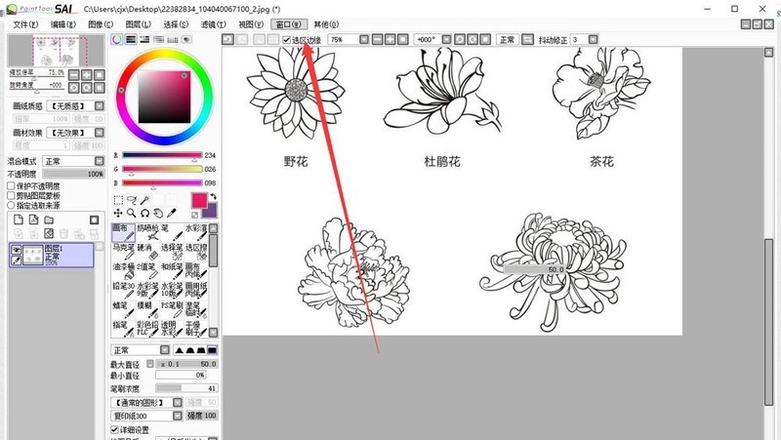Open the 滤镜 menu

click(x=213, y=24)
